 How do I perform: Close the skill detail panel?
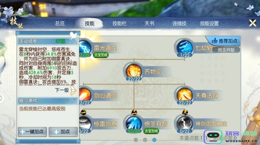(x=74, y=35)
